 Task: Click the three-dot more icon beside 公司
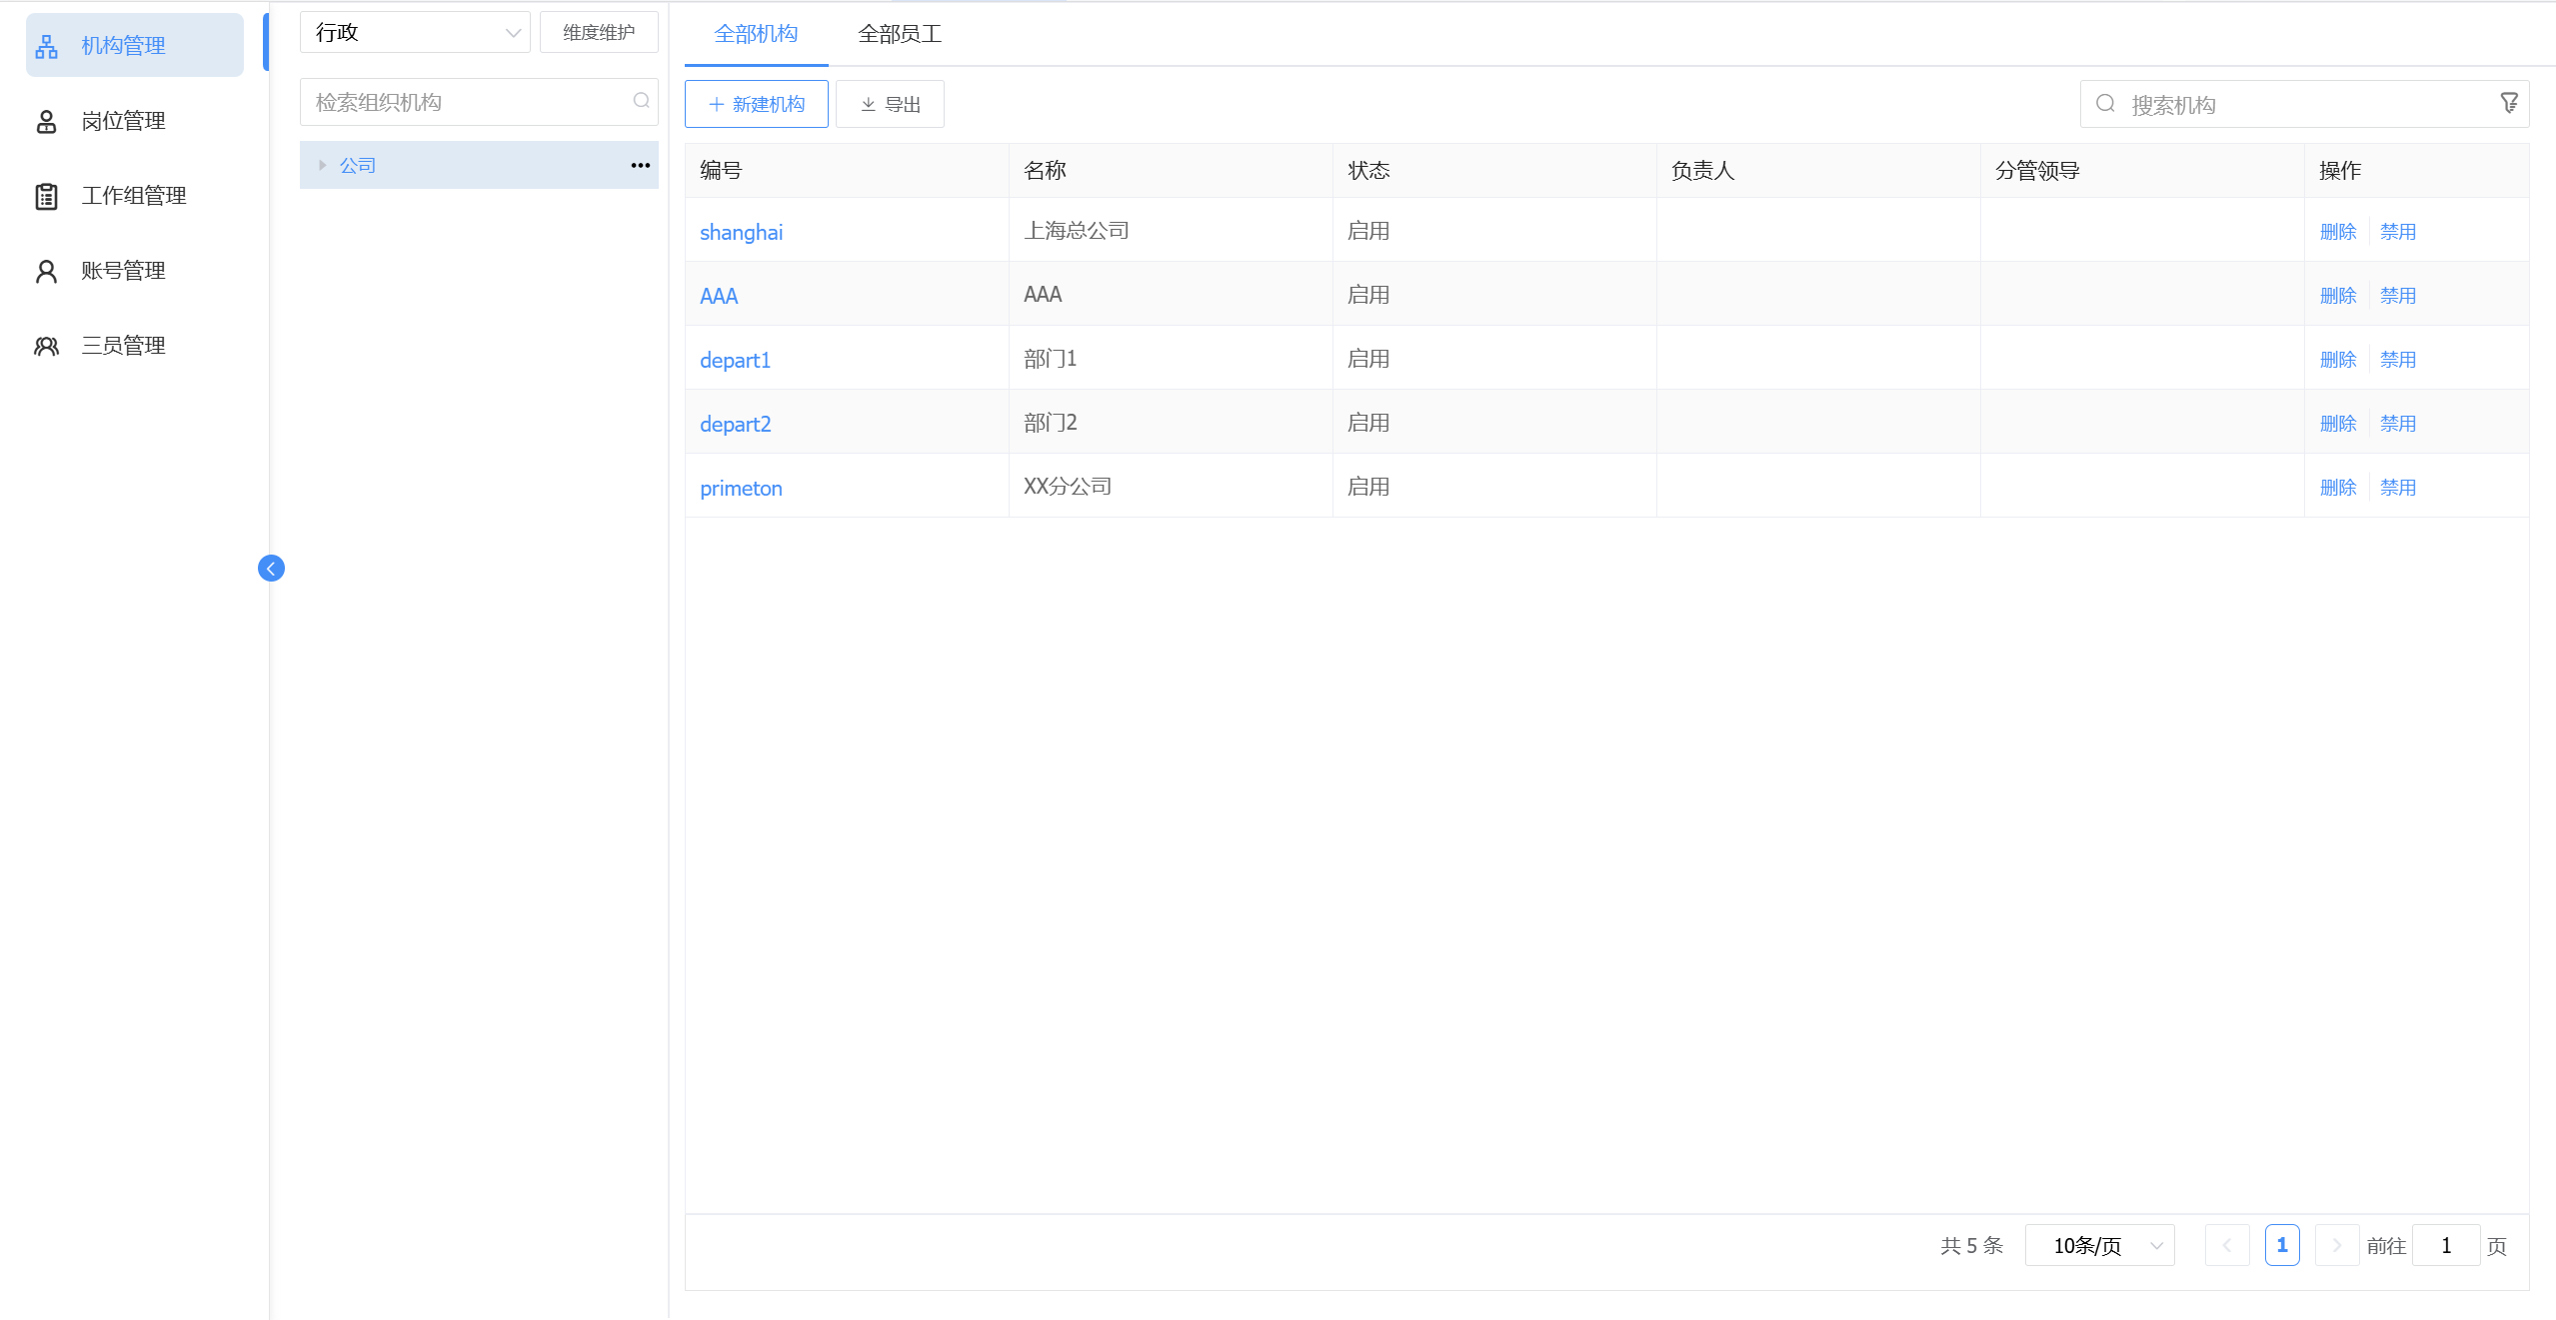coord(640,166)
